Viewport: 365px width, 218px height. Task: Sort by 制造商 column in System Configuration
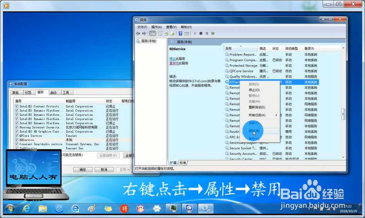[84, 101]
